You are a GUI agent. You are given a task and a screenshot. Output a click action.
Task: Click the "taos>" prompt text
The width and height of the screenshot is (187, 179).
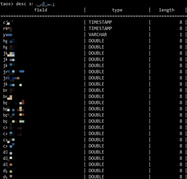click(7, 4)
